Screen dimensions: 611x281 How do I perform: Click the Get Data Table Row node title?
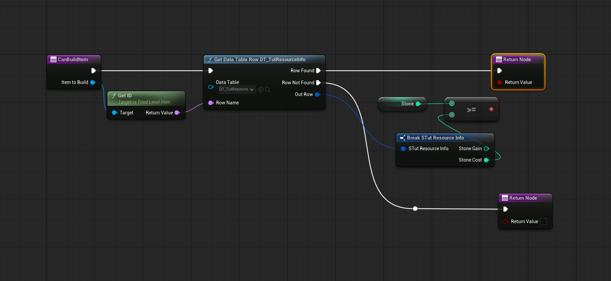[x=260, y=60]
